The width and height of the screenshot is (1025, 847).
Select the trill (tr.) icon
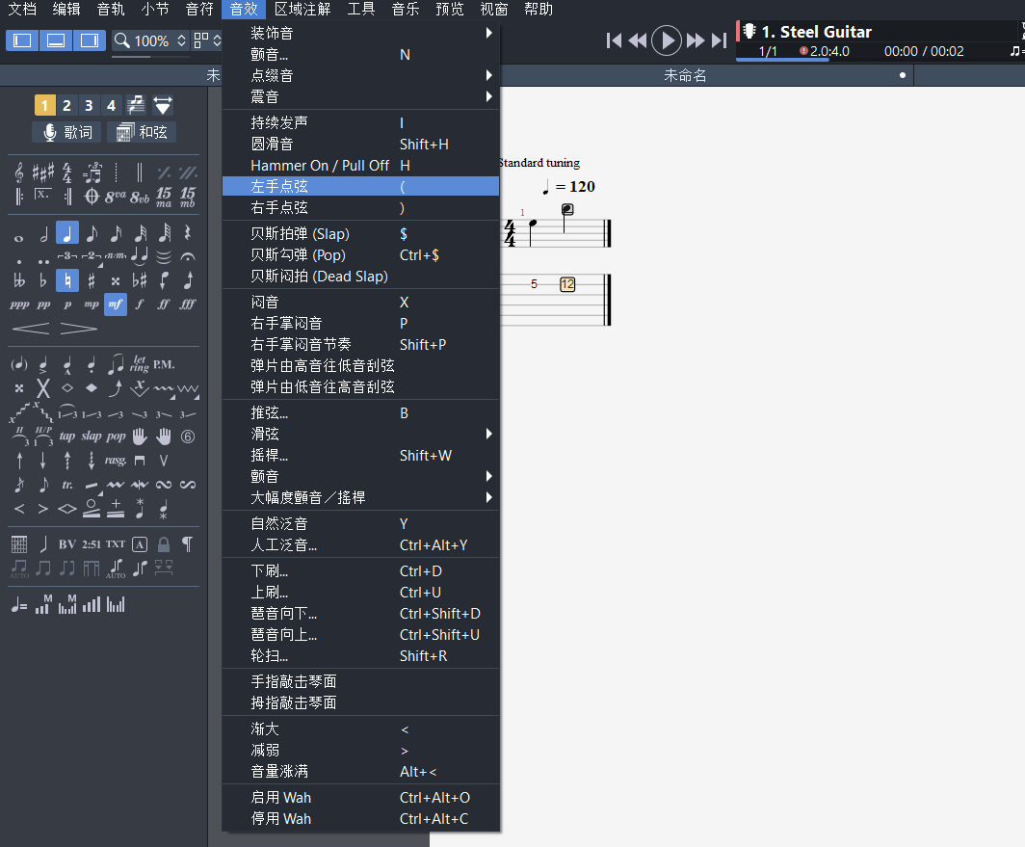pyautogui.click(x=67, y=484)
